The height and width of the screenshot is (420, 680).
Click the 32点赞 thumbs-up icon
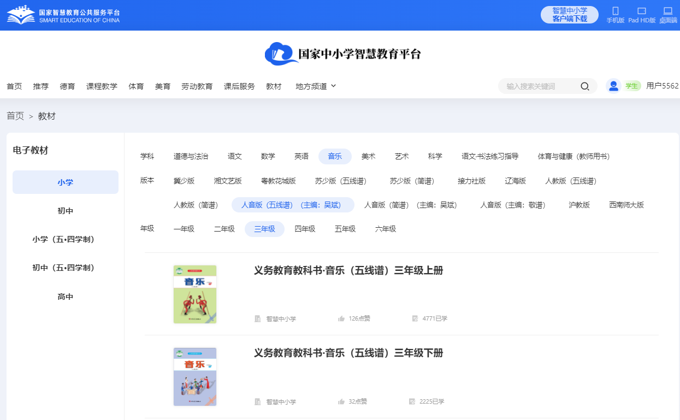(341, 401)
